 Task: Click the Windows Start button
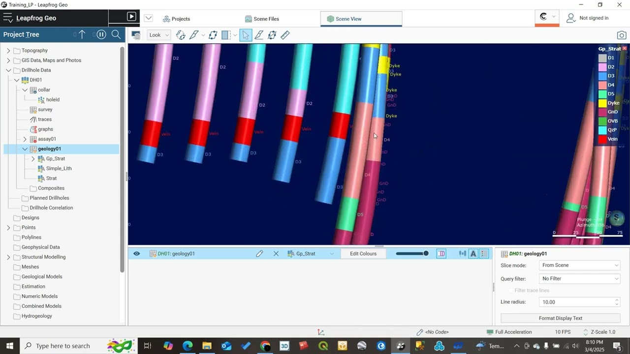pyautogui.click(x=9, y=346)
